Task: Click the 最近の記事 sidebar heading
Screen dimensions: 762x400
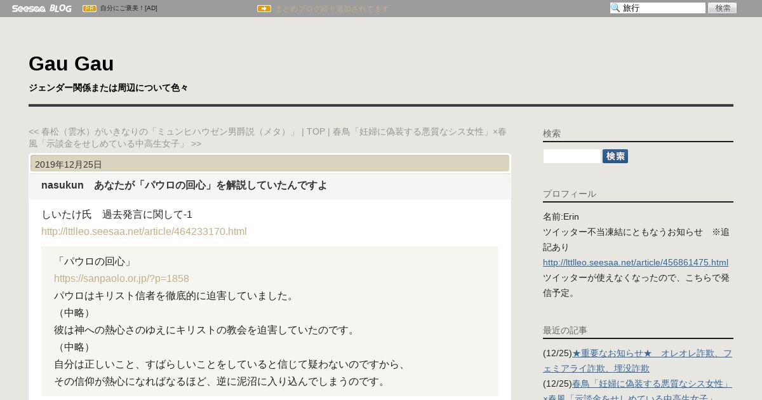Action: pyautogui.click(x=565, y=330)
